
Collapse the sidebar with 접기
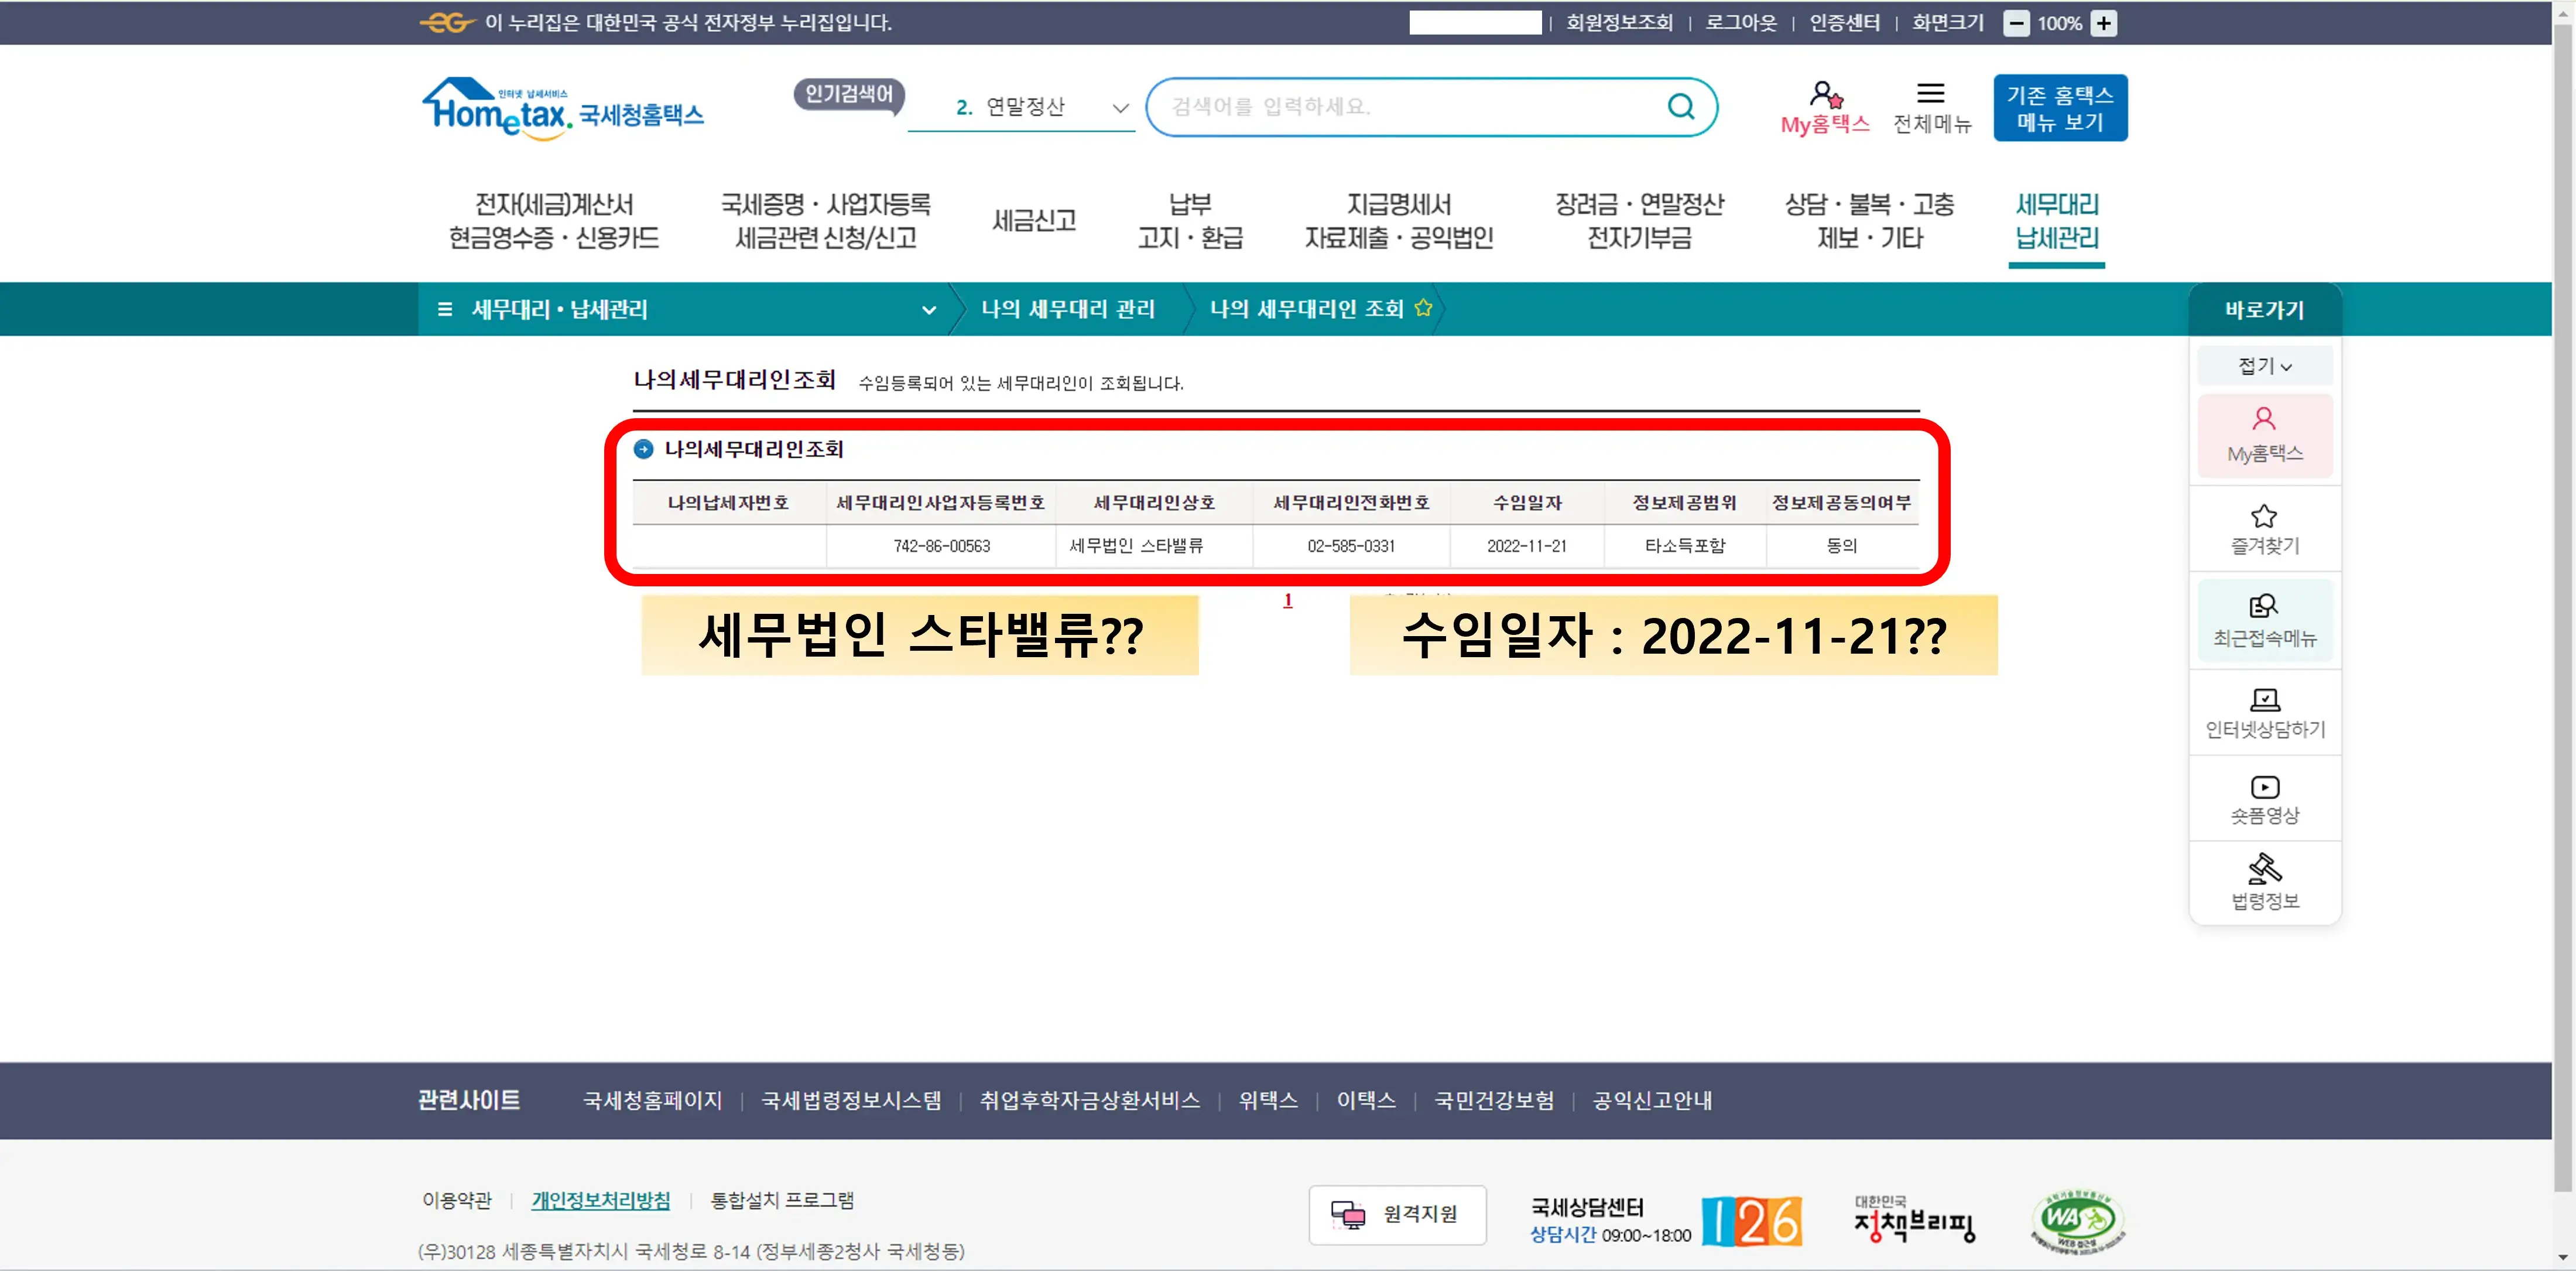(x=2265, y=365)
